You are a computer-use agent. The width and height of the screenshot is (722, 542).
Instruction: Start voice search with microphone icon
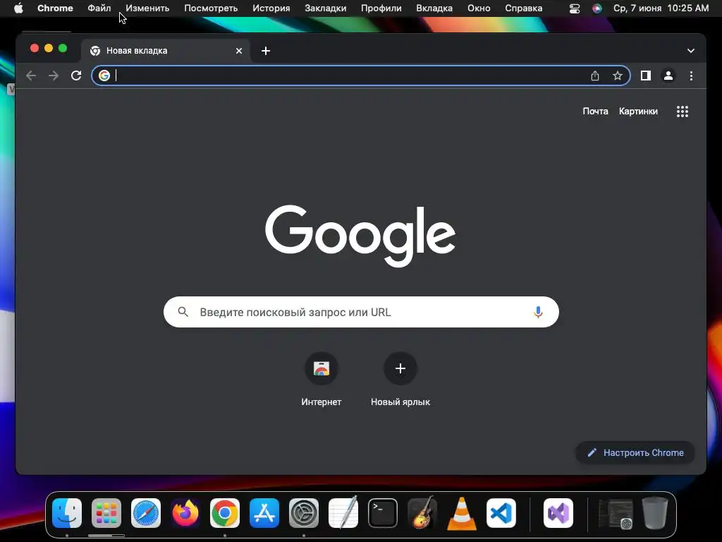coord(538,312)
